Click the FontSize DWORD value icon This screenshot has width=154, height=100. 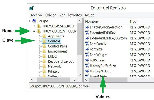coord(87,49)
